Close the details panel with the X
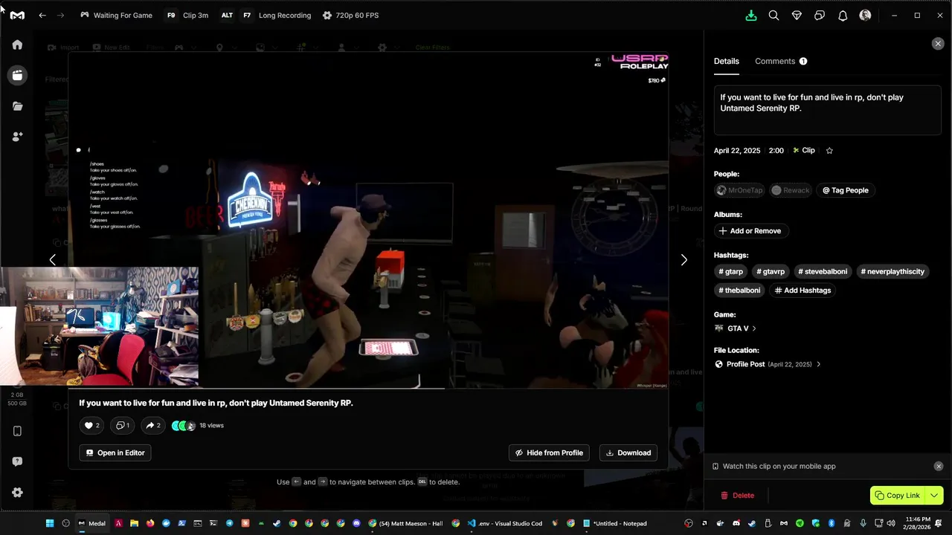Screen dimensions: 952x535 938,44
